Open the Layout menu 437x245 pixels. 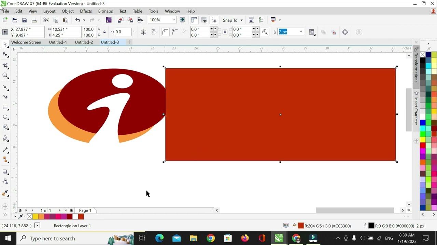[49, 11]
